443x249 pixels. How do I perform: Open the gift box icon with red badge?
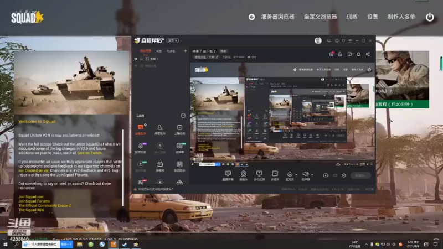331,54
